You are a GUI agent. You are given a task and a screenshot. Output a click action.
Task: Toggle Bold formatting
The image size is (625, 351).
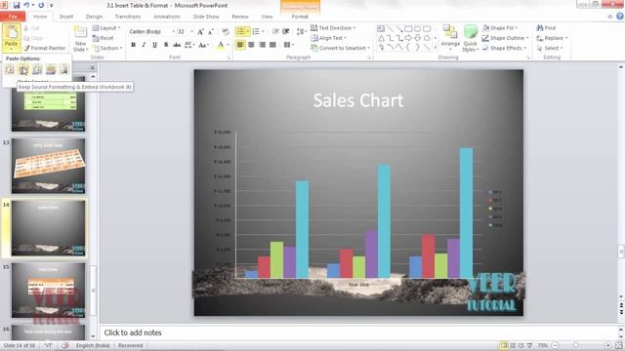point(134,45)
